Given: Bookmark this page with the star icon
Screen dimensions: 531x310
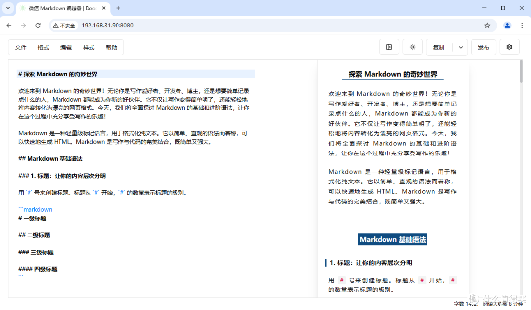Looking at the screenshot, I should (x=487, y=26).
